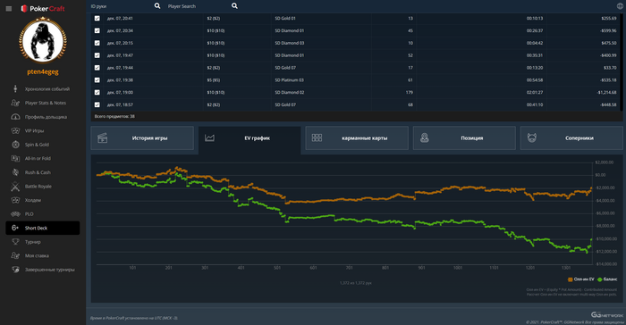The width and height of the screenshot is (626, 325).
Task: Click the -$1,214.68 result cell
Action: point(606,93)
